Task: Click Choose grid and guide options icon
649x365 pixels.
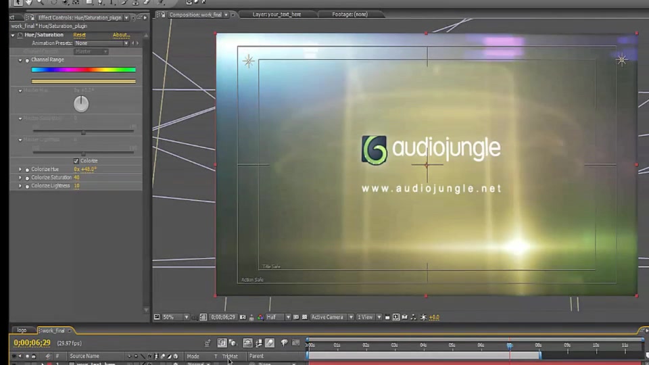Action: point(203,317)
